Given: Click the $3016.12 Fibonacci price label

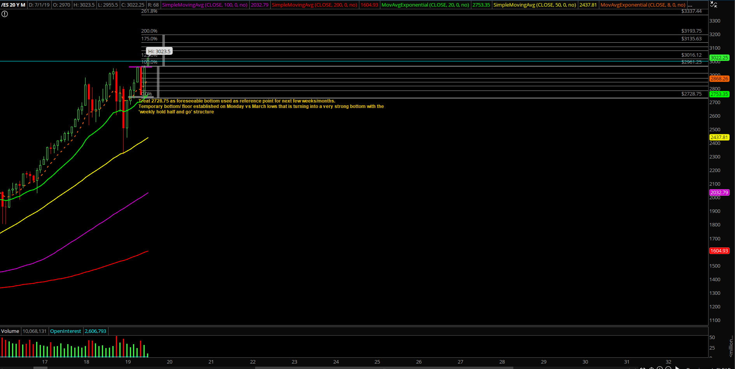Looking at the screenshot, I should (x=691, y=55).
